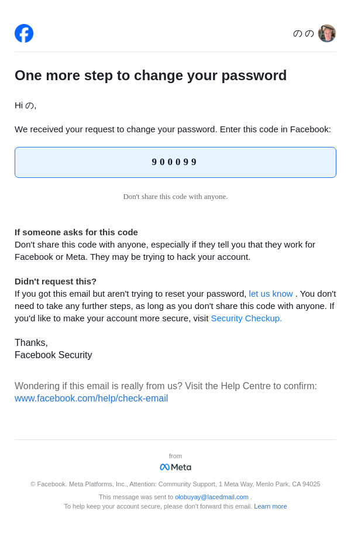This screenshot has height=539, width=351.
Task: Click the 'Thanks,' closing line
Action: [x=31, y=343]
